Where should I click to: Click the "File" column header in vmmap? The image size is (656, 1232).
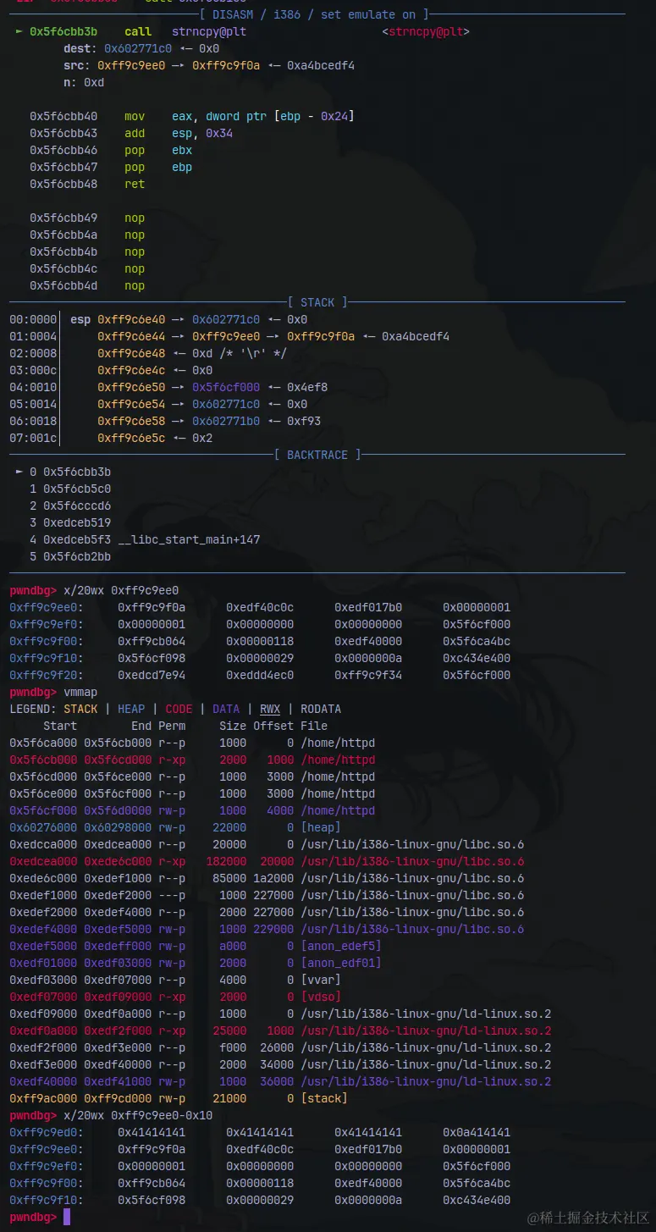coord(314,726)
